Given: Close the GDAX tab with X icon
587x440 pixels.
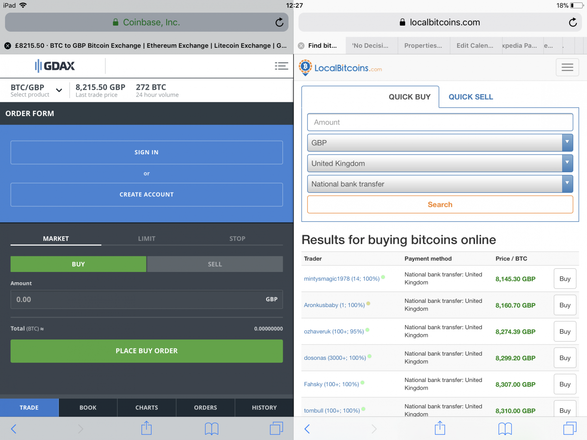Looking at the screenshot, I should 8,46.
